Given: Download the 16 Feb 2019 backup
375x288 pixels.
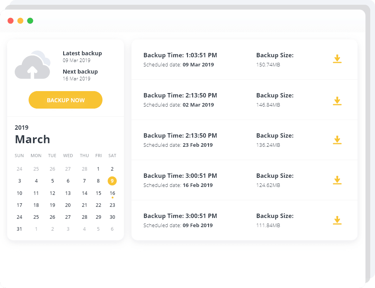Looking at the screenshot, I should (x=337, y=180).
